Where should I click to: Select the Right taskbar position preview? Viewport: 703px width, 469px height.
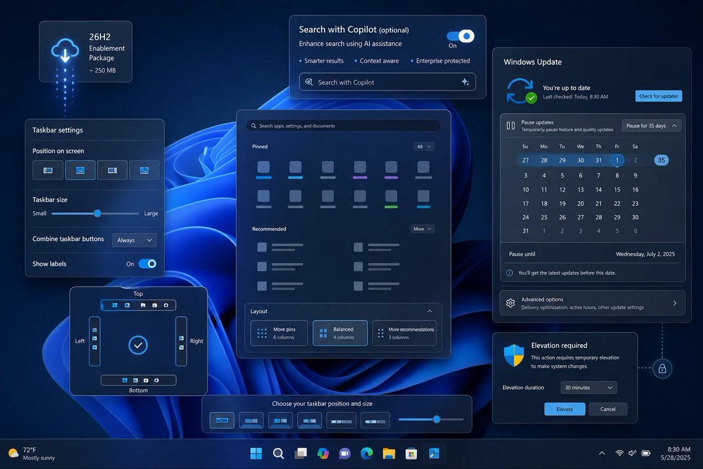point(182,341)
